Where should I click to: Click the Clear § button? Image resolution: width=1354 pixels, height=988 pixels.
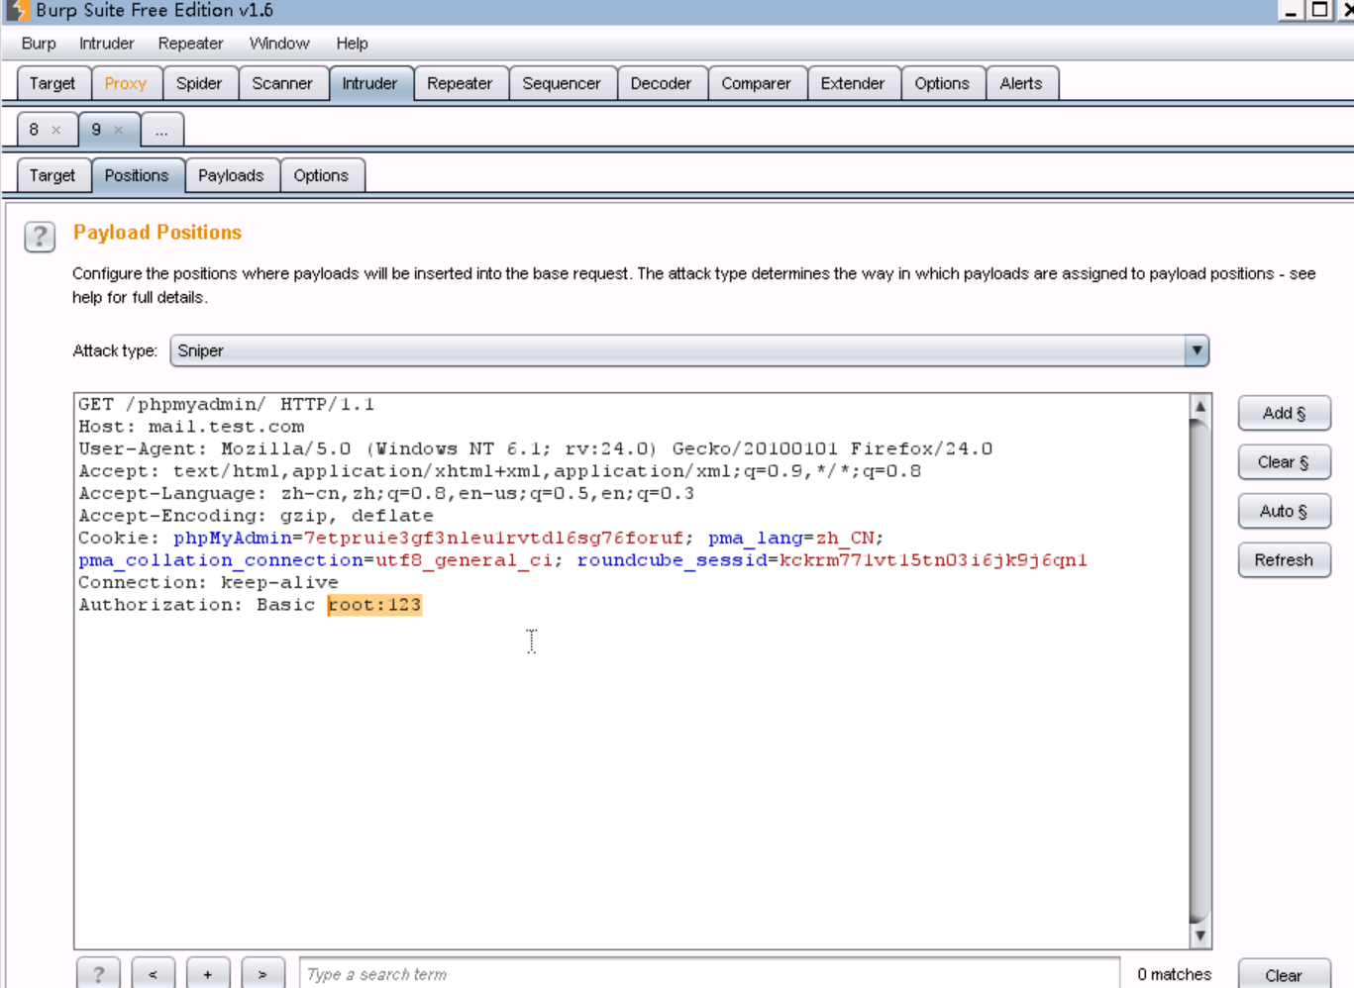pos(1284,462)
